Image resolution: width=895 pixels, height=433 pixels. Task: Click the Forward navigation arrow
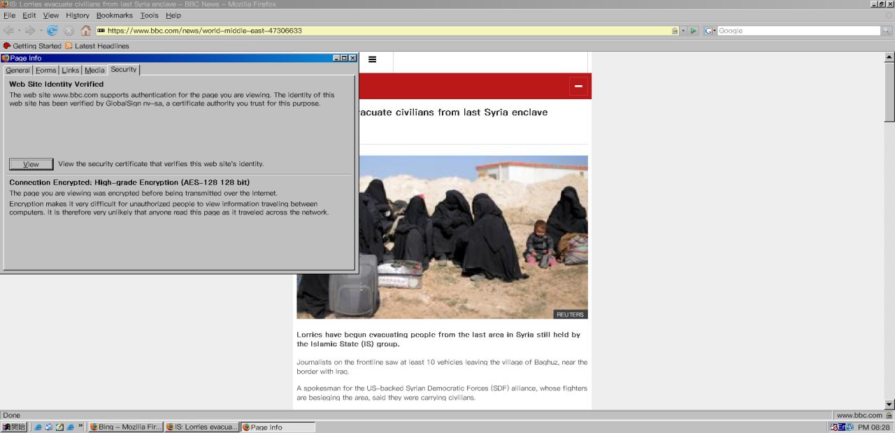(x=30, y=31)
